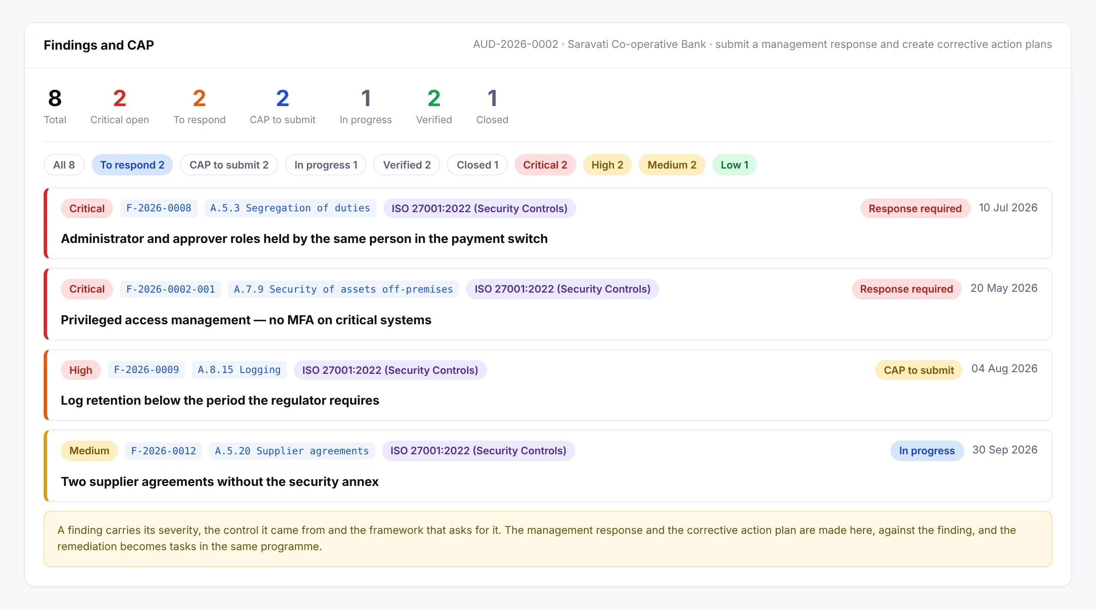Viewport: 1096px width, 610px height.
Task: Open Log retention finding title
Action: click(220, 400)
